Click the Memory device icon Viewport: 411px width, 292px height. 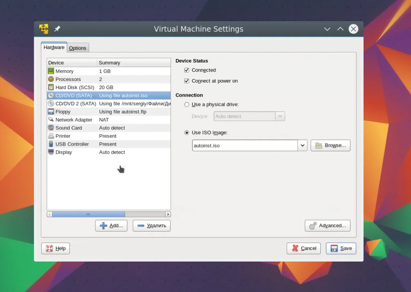pyautogui.click(x=51, y=71)
